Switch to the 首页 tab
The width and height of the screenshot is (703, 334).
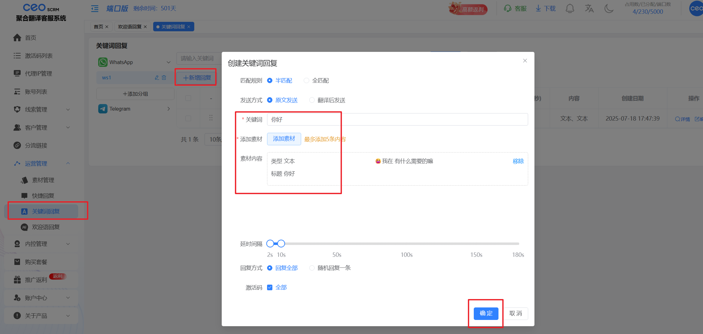[x=98, y=27]
